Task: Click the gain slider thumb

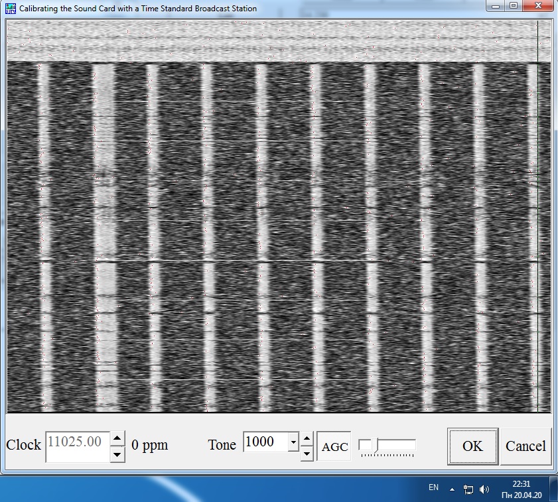Action: 375,446
